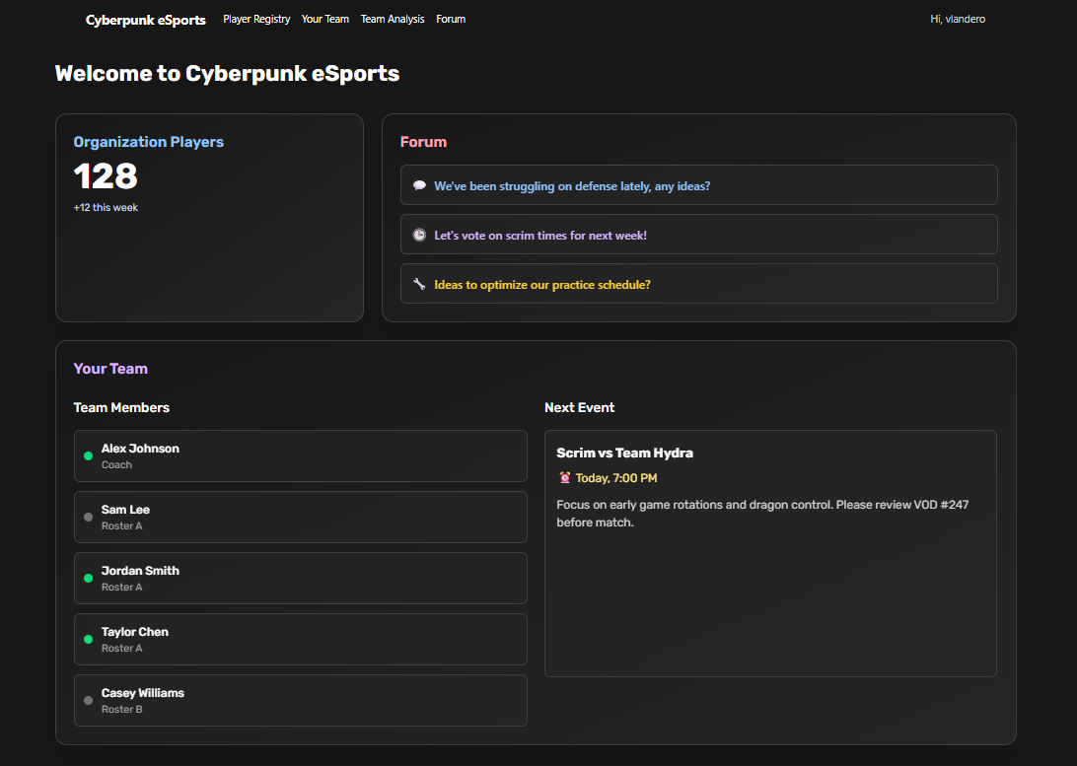1077x766 pixels.
Task: Click Taylor Chen's green status dot
Action: click(x=89, y=640)
